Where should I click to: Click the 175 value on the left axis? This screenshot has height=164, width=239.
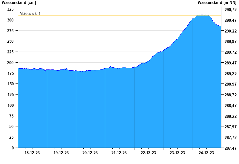point(10,73)
